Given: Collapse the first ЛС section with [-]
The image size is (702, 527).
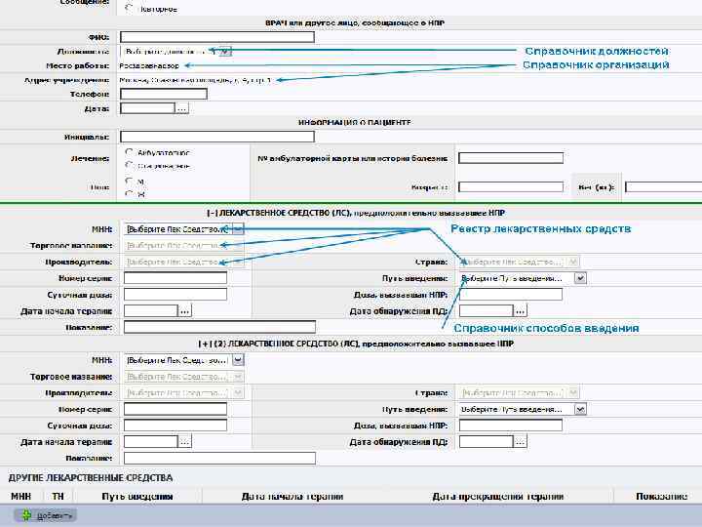Looking at the screenshot, I should coord(212,213).
